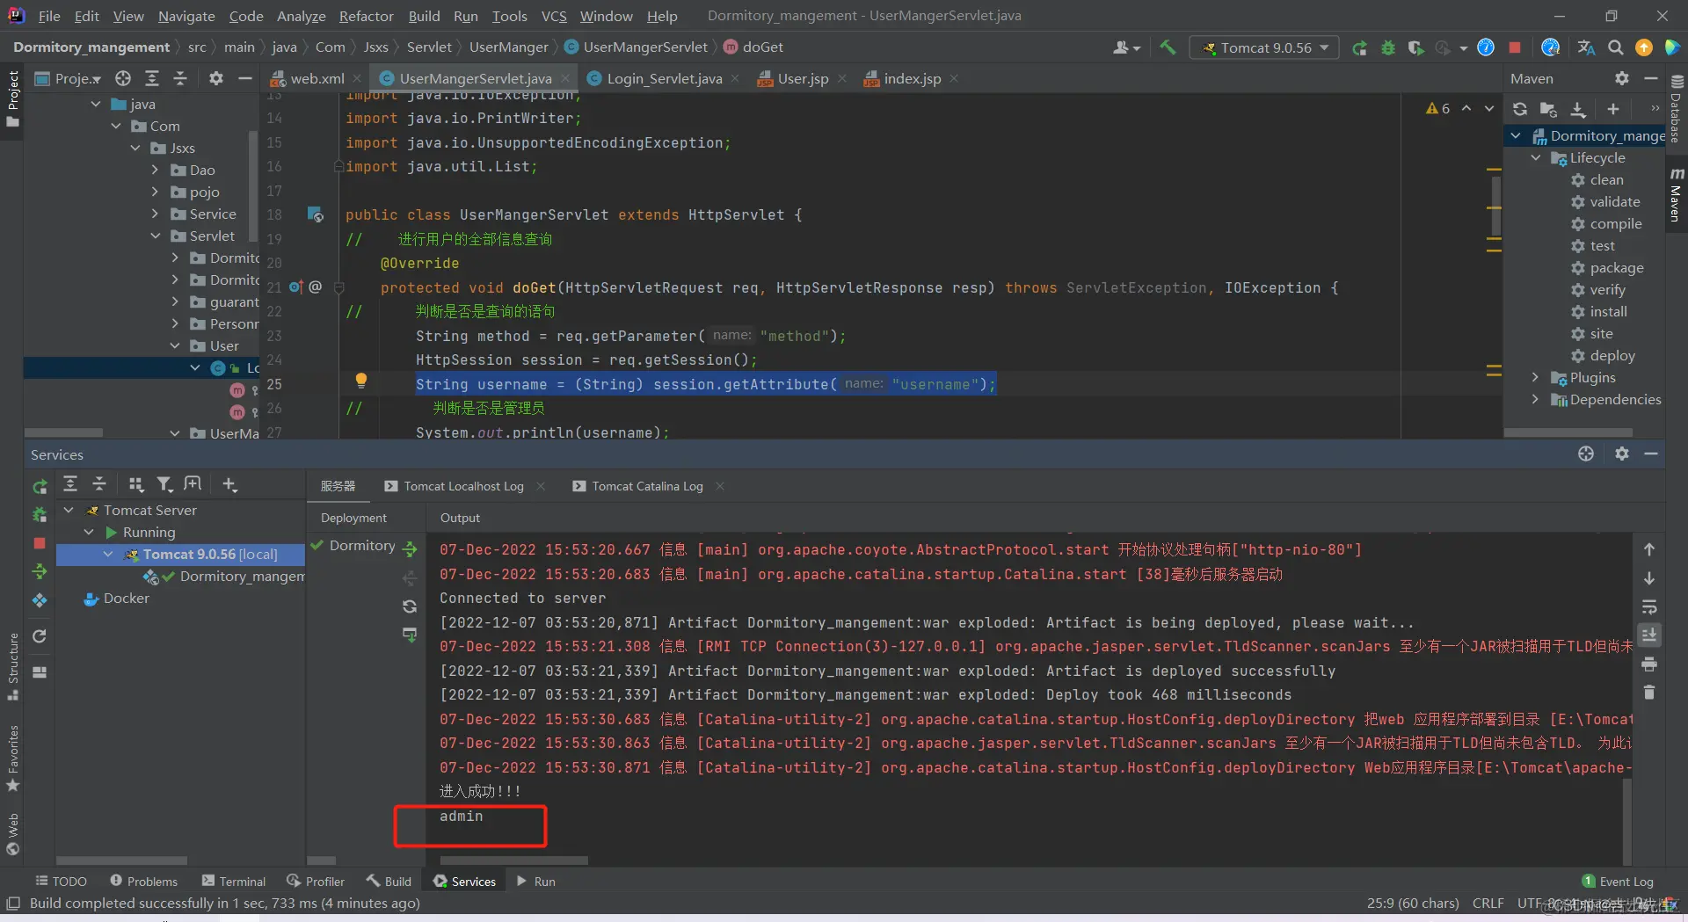
Task: Toggle the Web tool window
Action: point(12,834)
